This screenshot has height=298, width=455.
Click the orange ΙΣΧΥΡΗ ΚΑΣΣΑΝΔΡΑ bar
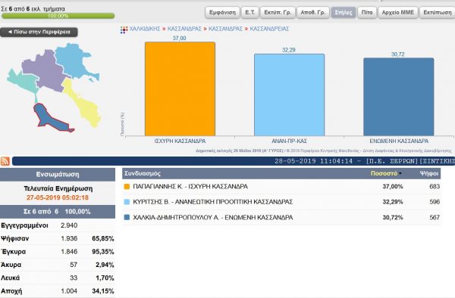click(180, 88)
